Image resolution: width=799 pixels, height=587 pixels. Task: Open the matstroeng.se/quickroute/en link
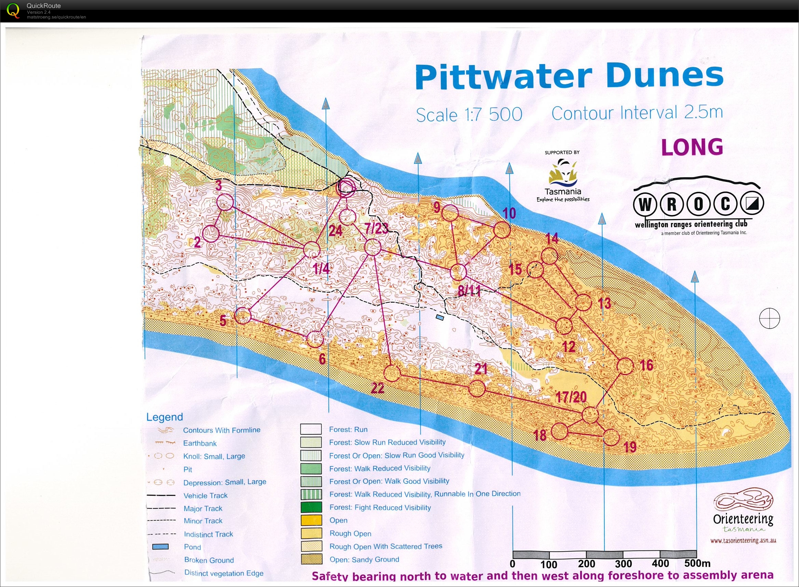pos(56,17)
